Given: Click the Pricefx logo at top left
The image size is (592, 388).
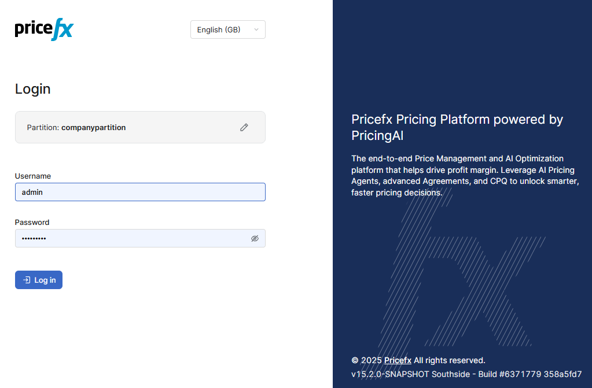Looking at the screenshot, I should [44, 29].
